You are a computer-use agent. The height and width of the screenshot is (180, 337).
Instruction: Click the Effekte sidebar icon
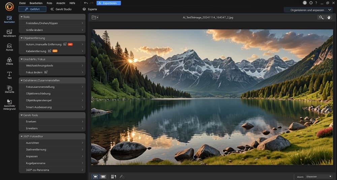point(9,61)
